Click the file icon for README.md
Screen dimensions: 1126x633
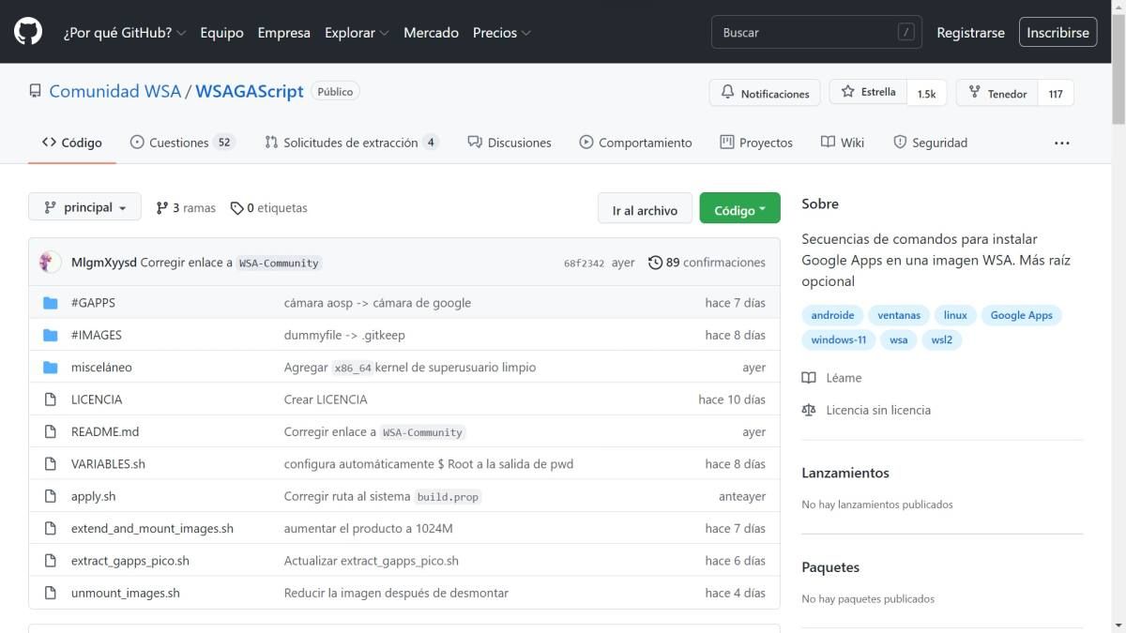point(51,431)
